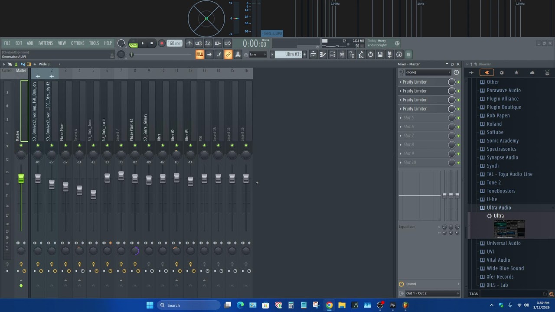Mute the Master track green LED
The height and width of the screenshot is (312, 555).
21,146
